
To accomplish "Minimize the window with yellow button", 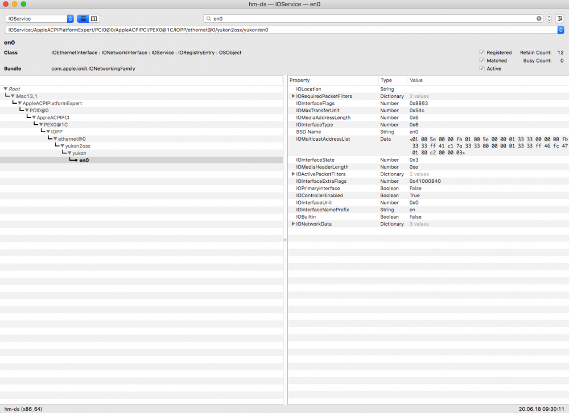I will coord(15,4).
